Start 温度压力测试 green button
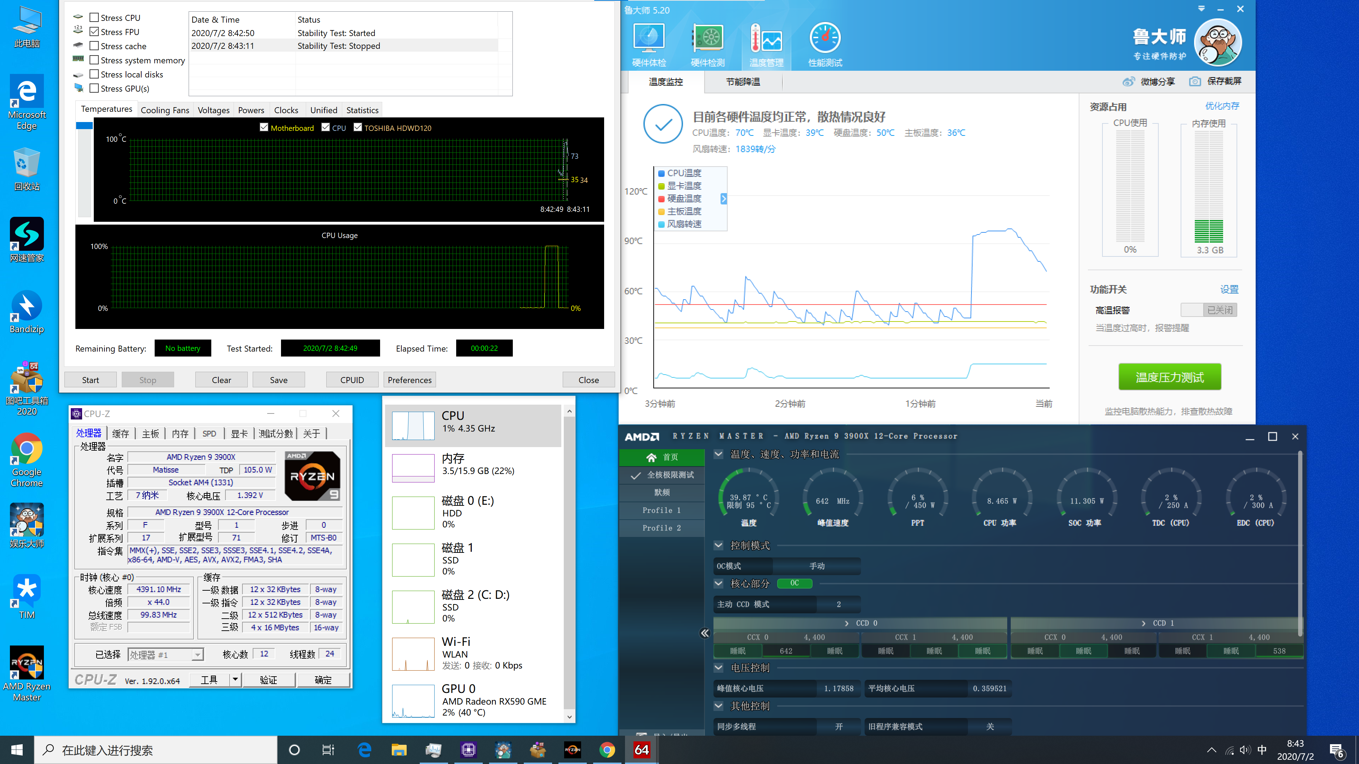This screenshot has height=764, width=1359. coord(1170,377)
